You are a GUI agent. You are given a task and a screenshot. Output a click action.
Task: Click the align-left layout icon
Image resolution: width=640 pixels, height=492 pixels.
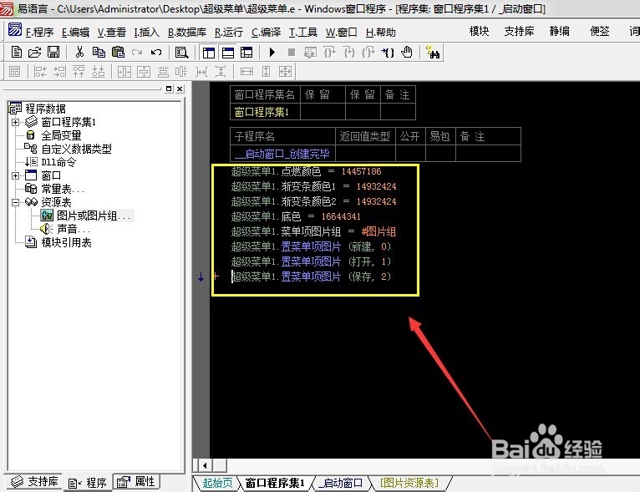pos(40,72)
